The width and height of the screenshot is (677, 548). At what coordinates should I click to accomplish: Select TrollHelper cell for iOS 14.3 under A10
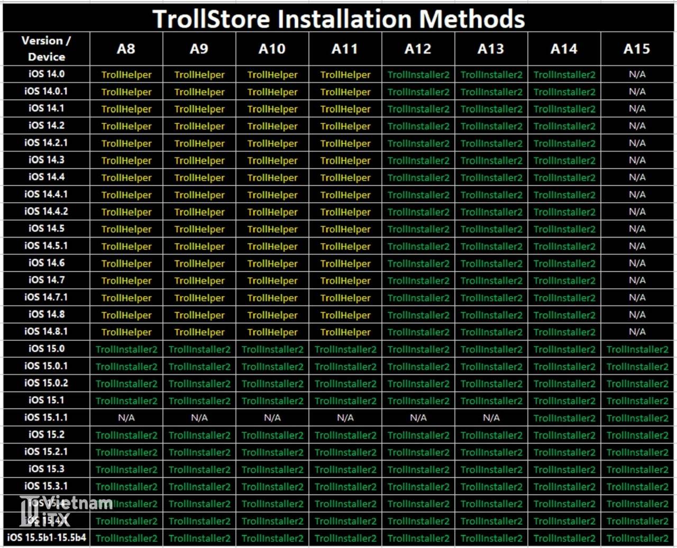coord(272,160)
